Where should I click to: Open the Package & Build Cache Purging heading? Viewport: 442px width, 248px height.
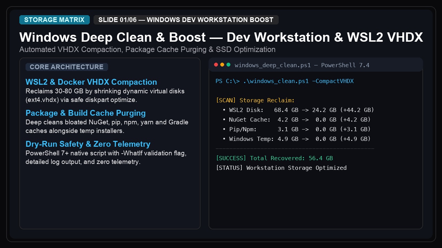(86, 113)
